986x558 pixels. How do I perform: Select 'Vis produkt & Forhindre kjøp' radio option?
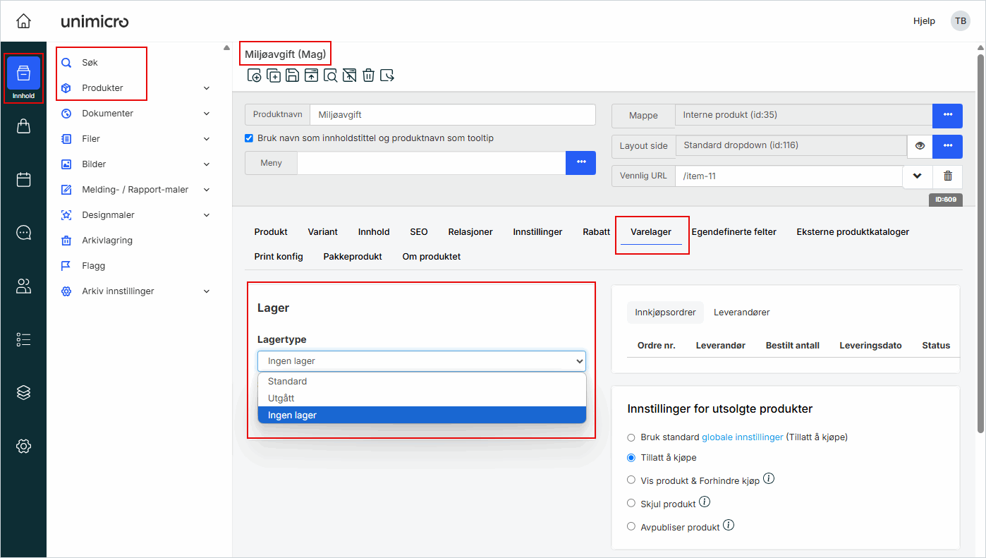631,480
